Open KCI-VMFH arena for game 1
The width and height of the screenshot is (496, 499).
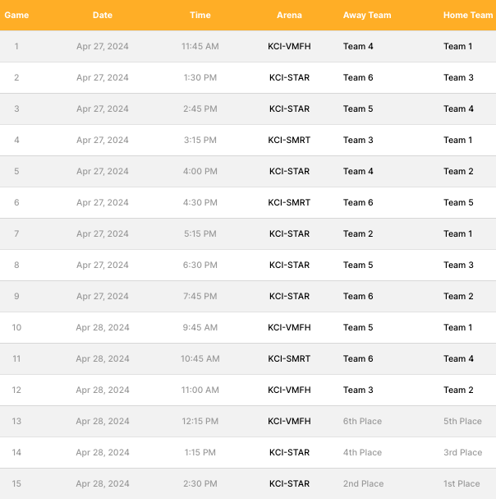(289, 46)
